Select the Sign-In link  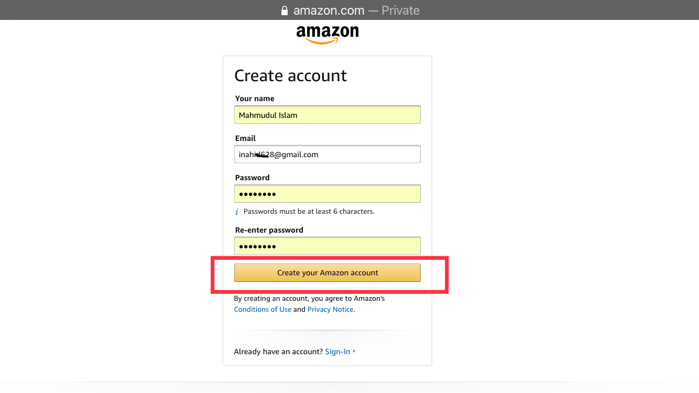click(337, 351)
